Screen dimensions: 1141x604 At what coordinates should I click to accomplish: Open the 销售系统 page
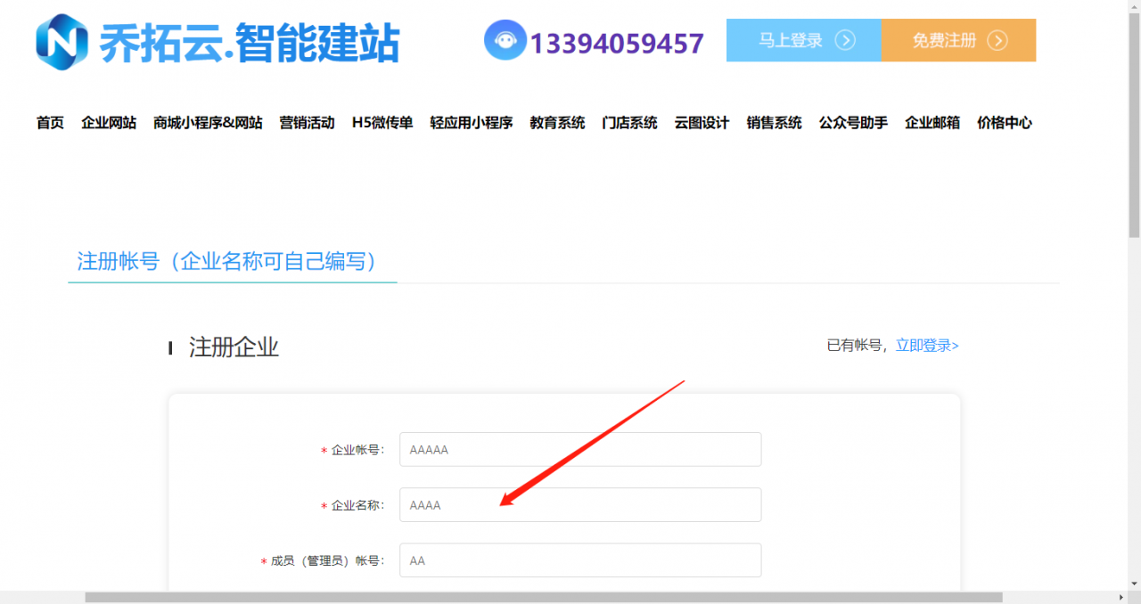pyautogui.click(x=774, y=123)
